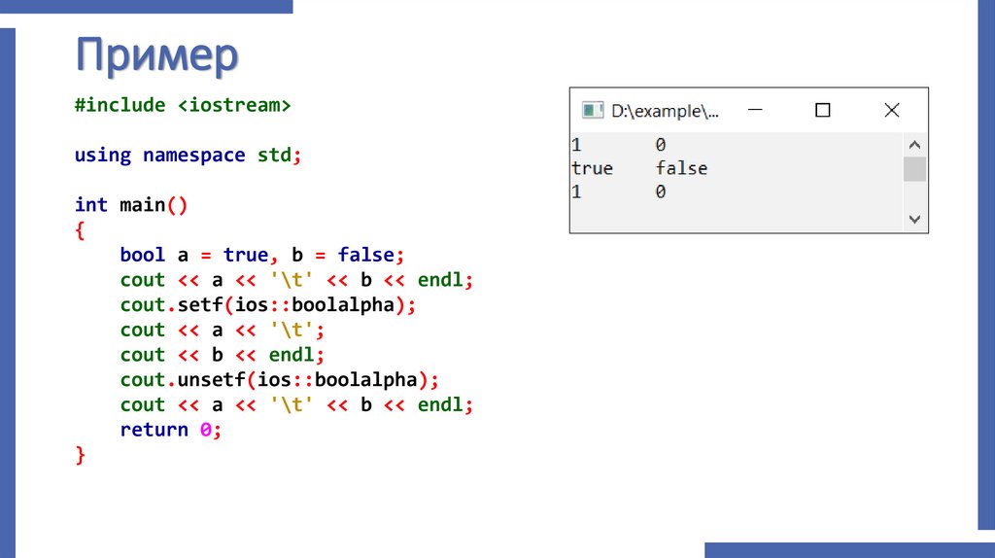Click the console scrollbar up arrow
Image resolution: width=995 pixels, height=558 pixels.
point(914,145)
